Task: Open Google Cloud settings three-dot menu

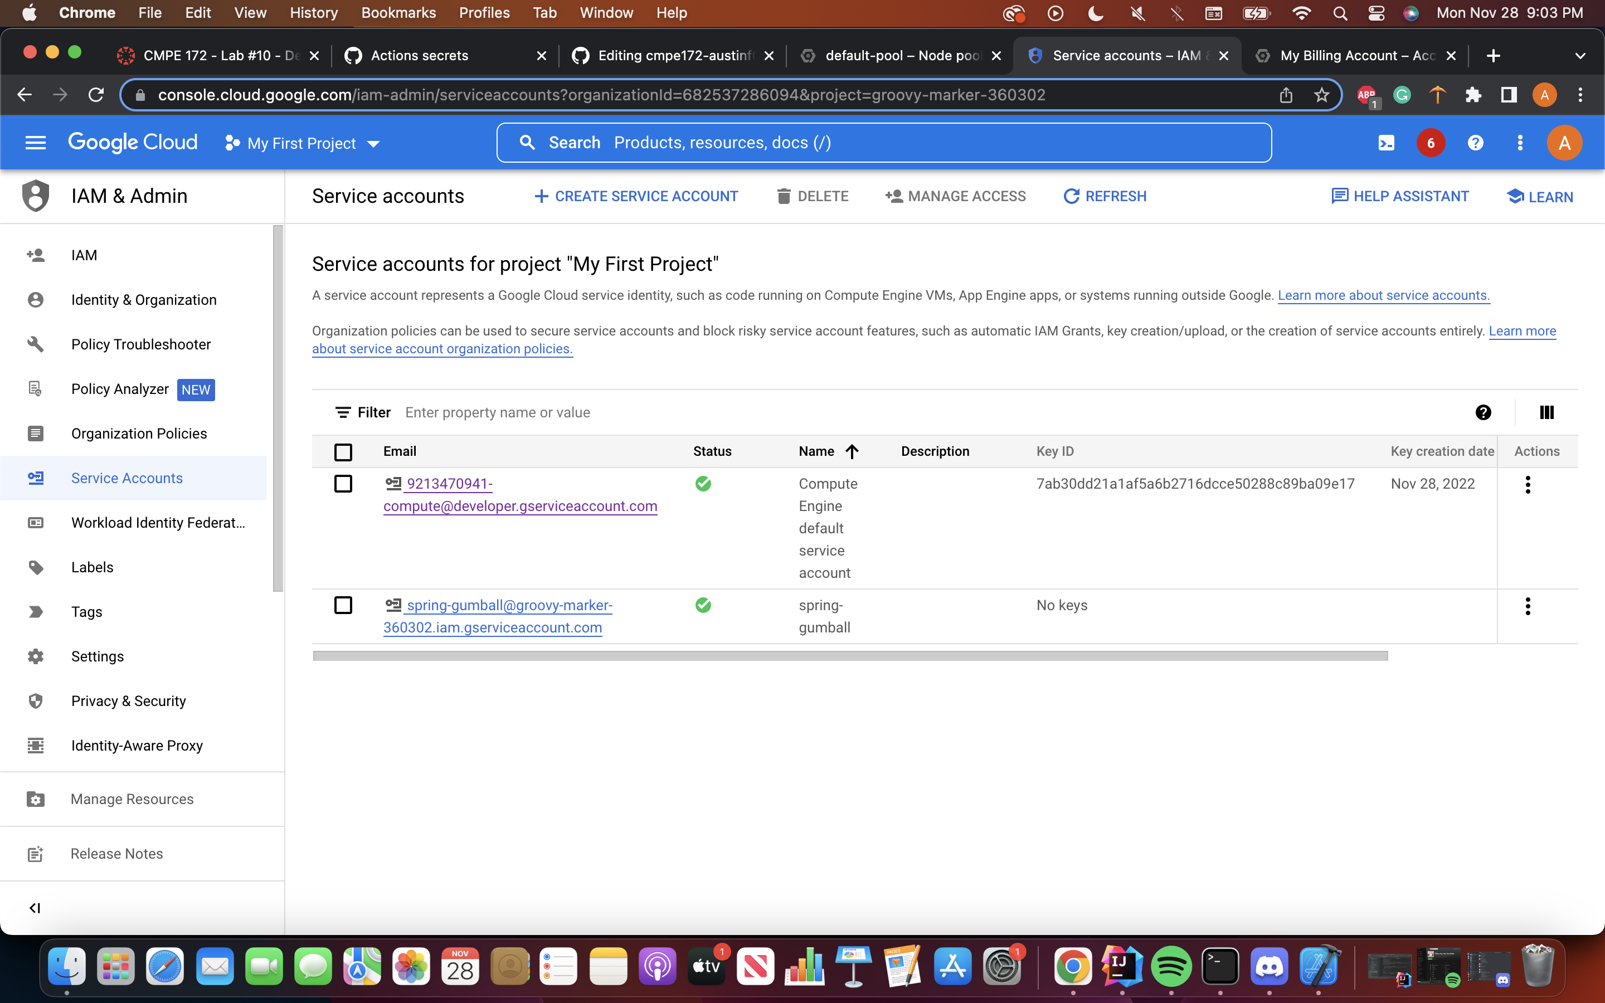Action: pos(1520,143)
